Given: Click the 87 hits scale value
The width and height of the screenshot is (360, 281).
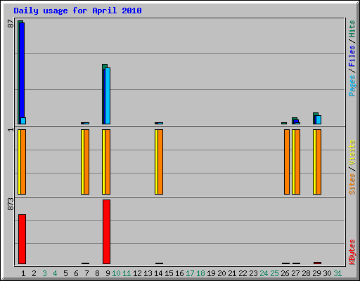Looking at the screenshot, I should click(11, 24).
